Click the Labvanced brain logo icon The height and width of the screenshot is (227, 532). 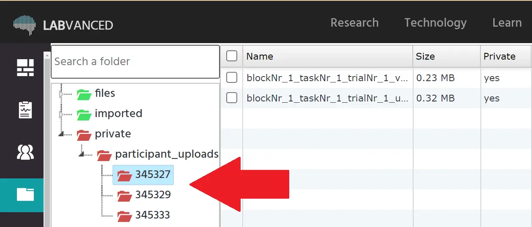tap(25, 24)
